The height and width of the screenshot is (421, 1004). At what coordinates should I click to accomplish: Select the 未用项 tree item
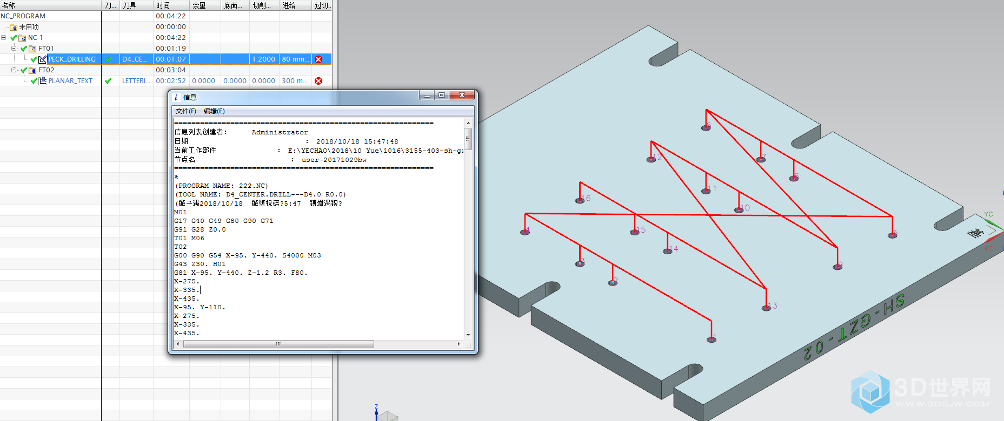click(29, 27)
